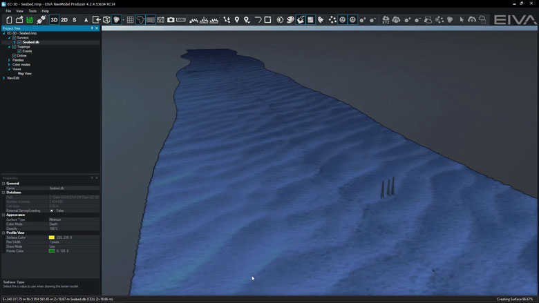The height and width of the screenshot is (303, 539).
Task: Toggle the grid display icon
Action: tap(130, 20)
